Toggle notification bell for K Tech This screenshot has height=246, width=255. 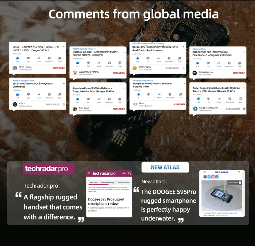pyautogui.click(x=64, y=105)
